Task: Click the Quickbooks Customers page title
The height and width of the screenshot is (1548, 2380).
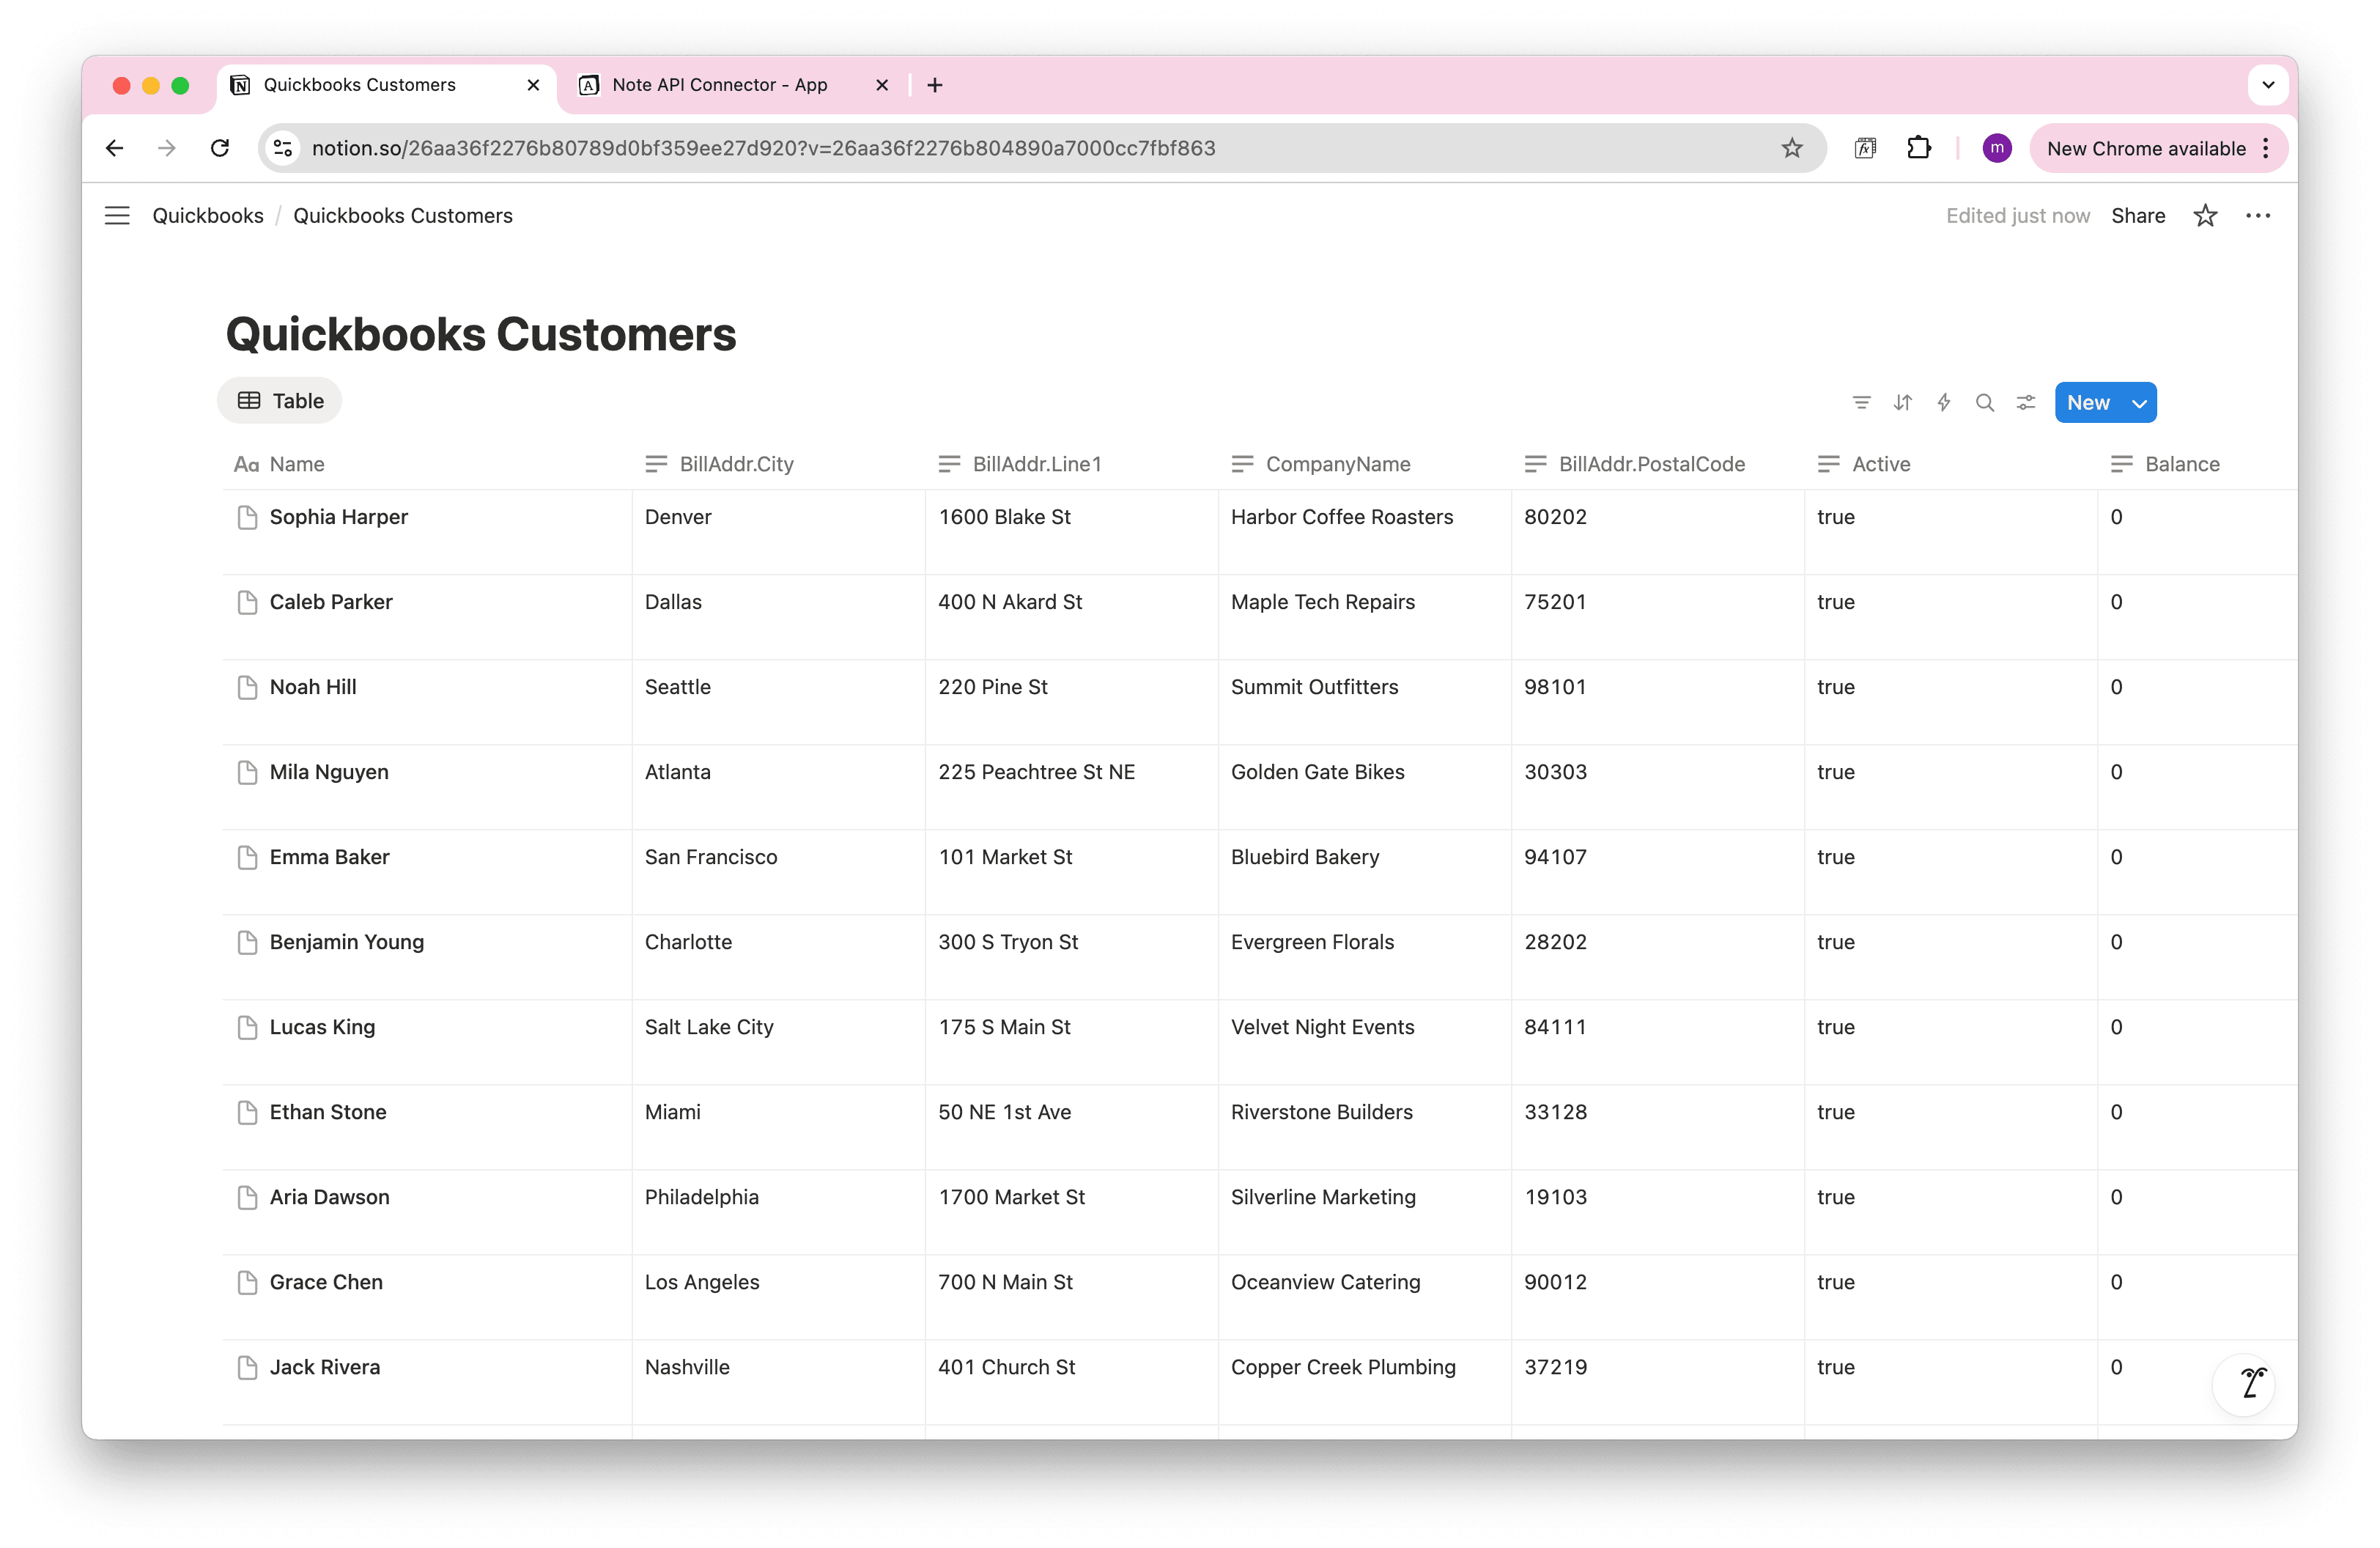Action: tap(481, 334)
